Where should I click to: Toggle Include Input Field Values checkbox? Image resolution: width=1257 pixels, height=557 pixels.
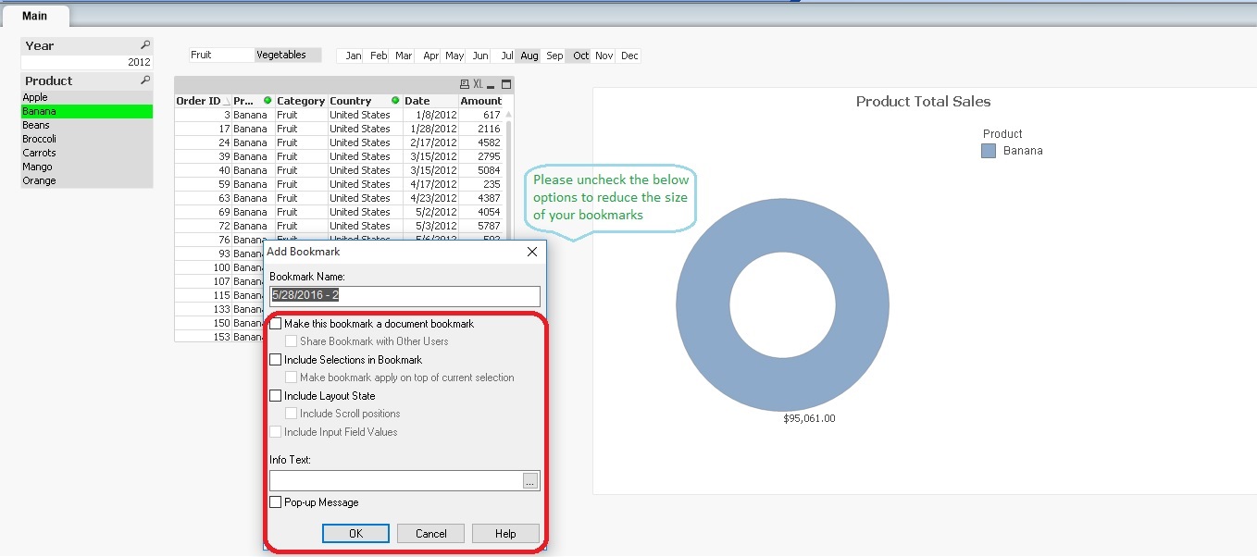pyautogui.click(x=276, y=432)
